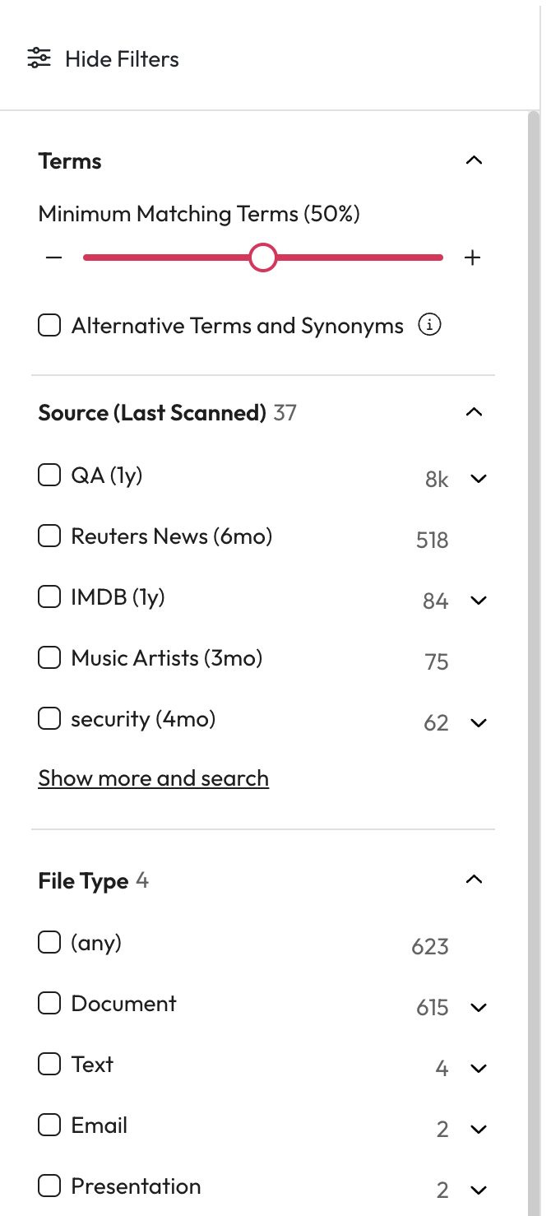Expand the Presentation file type chevron
551x1216 pixels.
click(479, 1189)
